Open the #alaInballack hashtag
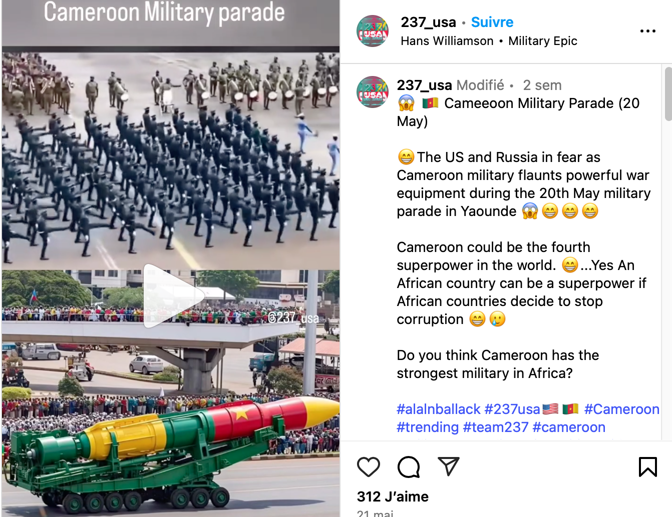Viewport: 672px width, 517px height. tap(439, 409)
